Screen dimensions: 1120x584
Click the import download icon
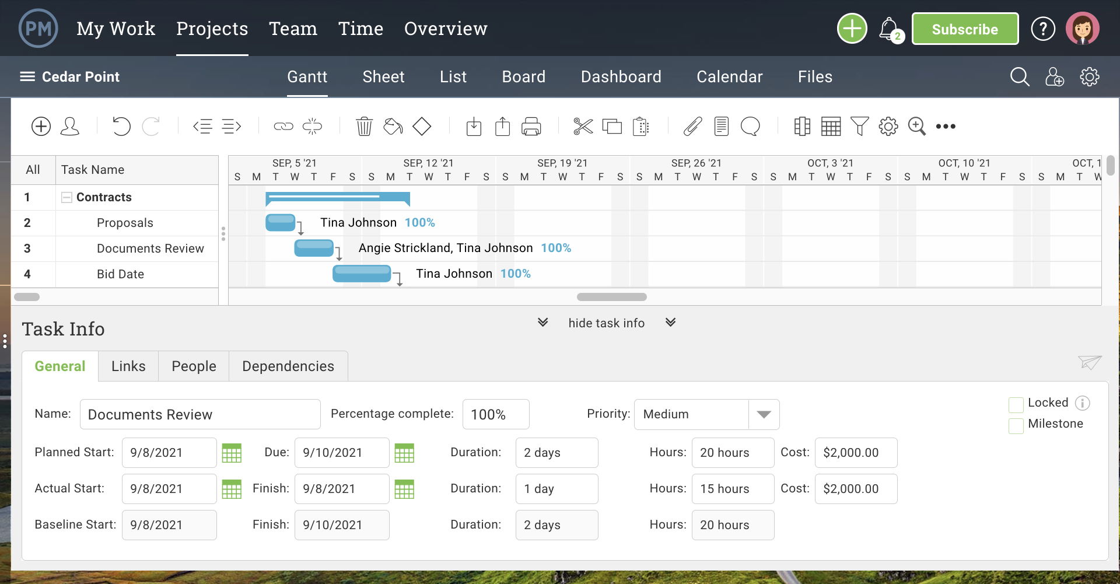474,127
